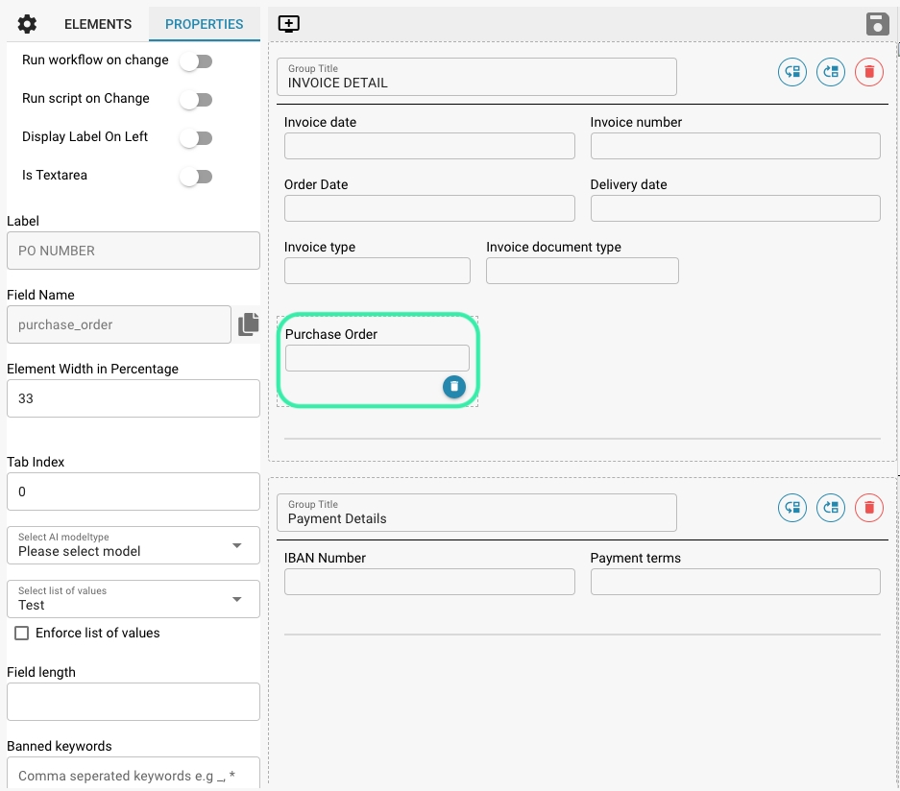The image size is (900, 791).
Task: Check Enforce list of values
Action: (x=21, y=634)
